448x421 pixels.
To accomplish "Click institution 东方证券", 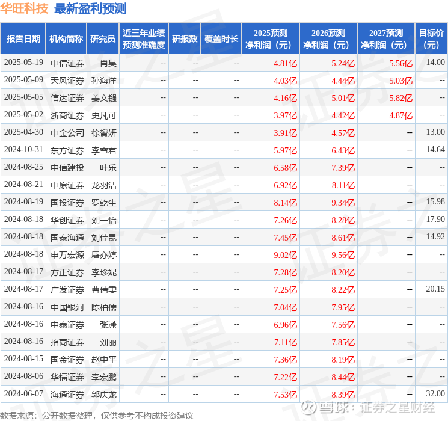I will pos(67,150).
